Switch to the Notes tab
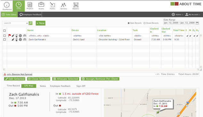This screenshot has height=117, width=203. [43, 86]
